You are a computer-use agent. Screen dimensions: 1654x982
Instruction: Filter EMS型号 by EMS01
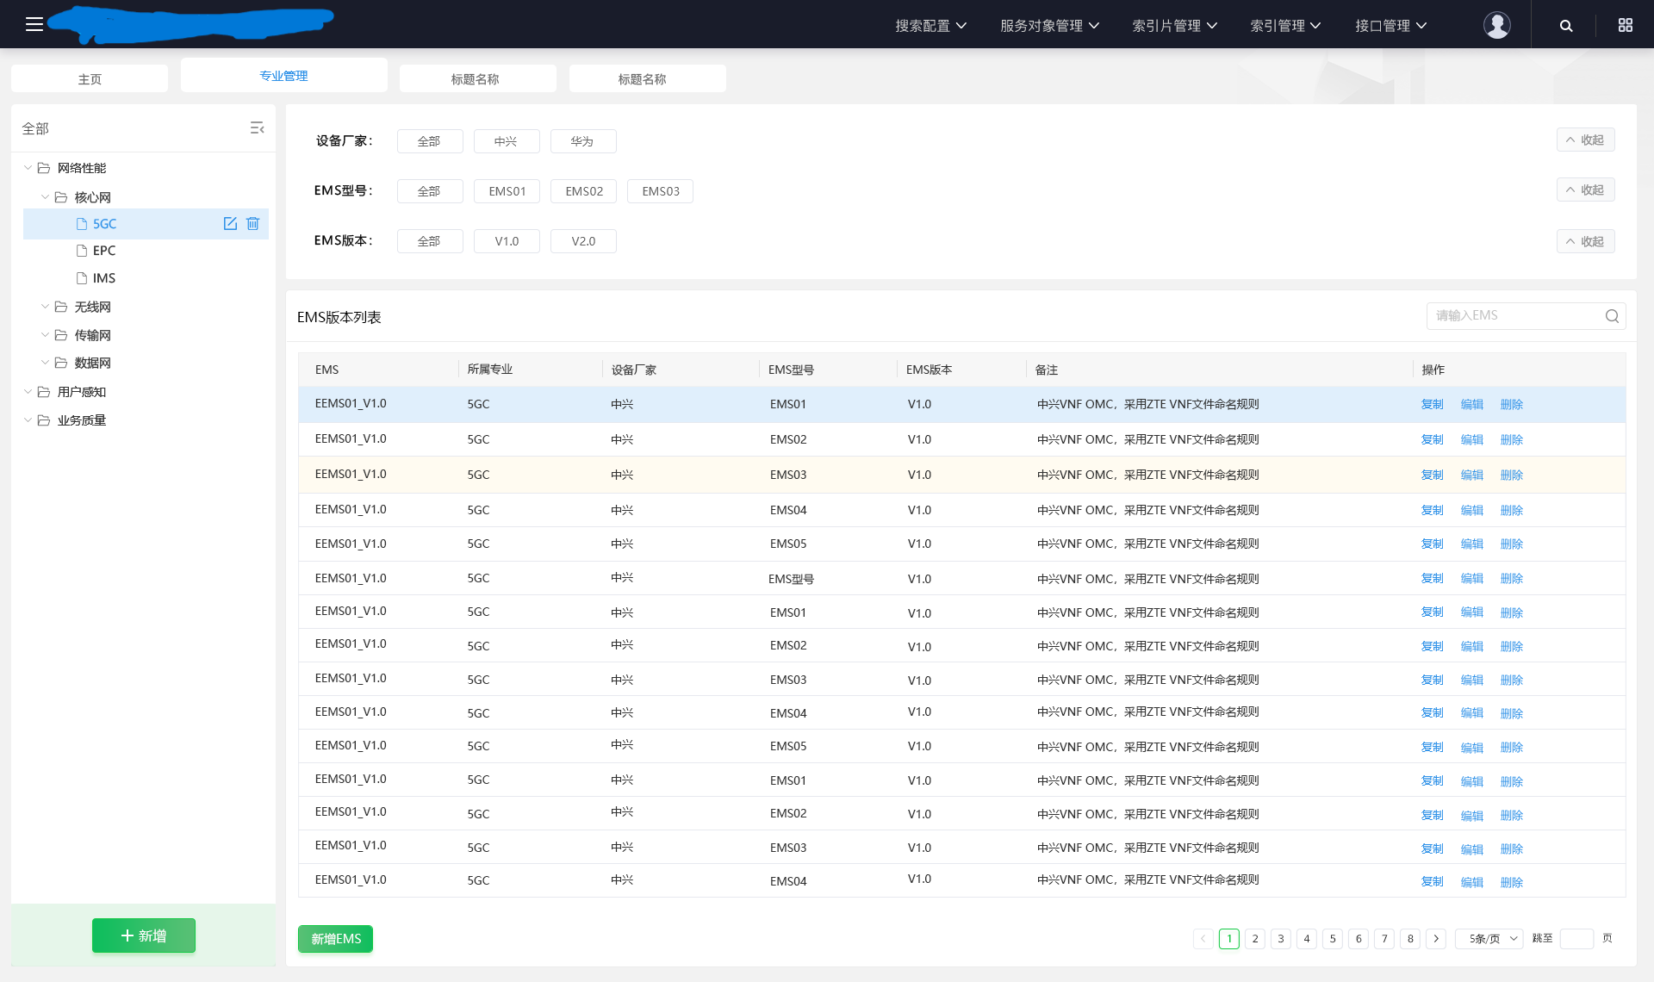[507, 191]
